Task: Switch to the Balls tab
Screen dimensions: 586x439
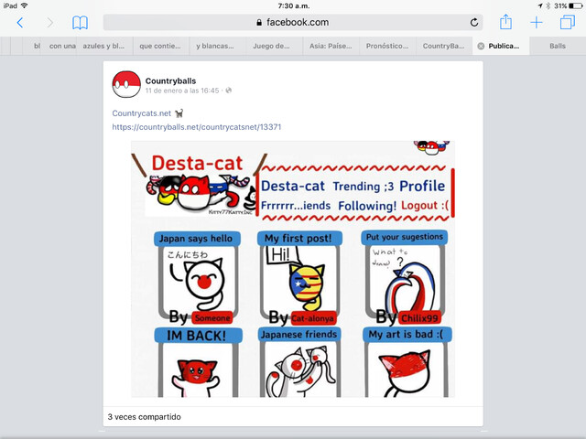Action: tap(558, 46)
